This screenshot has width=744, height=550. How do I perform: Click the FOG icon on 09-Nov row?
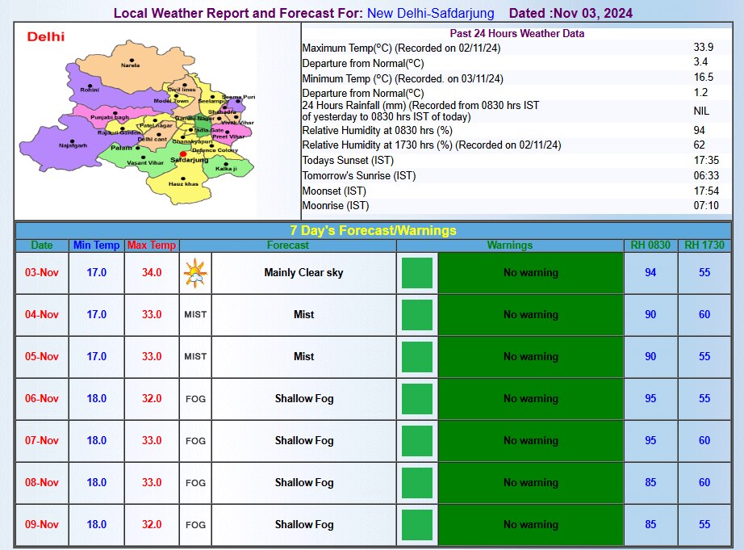[194, 524]
